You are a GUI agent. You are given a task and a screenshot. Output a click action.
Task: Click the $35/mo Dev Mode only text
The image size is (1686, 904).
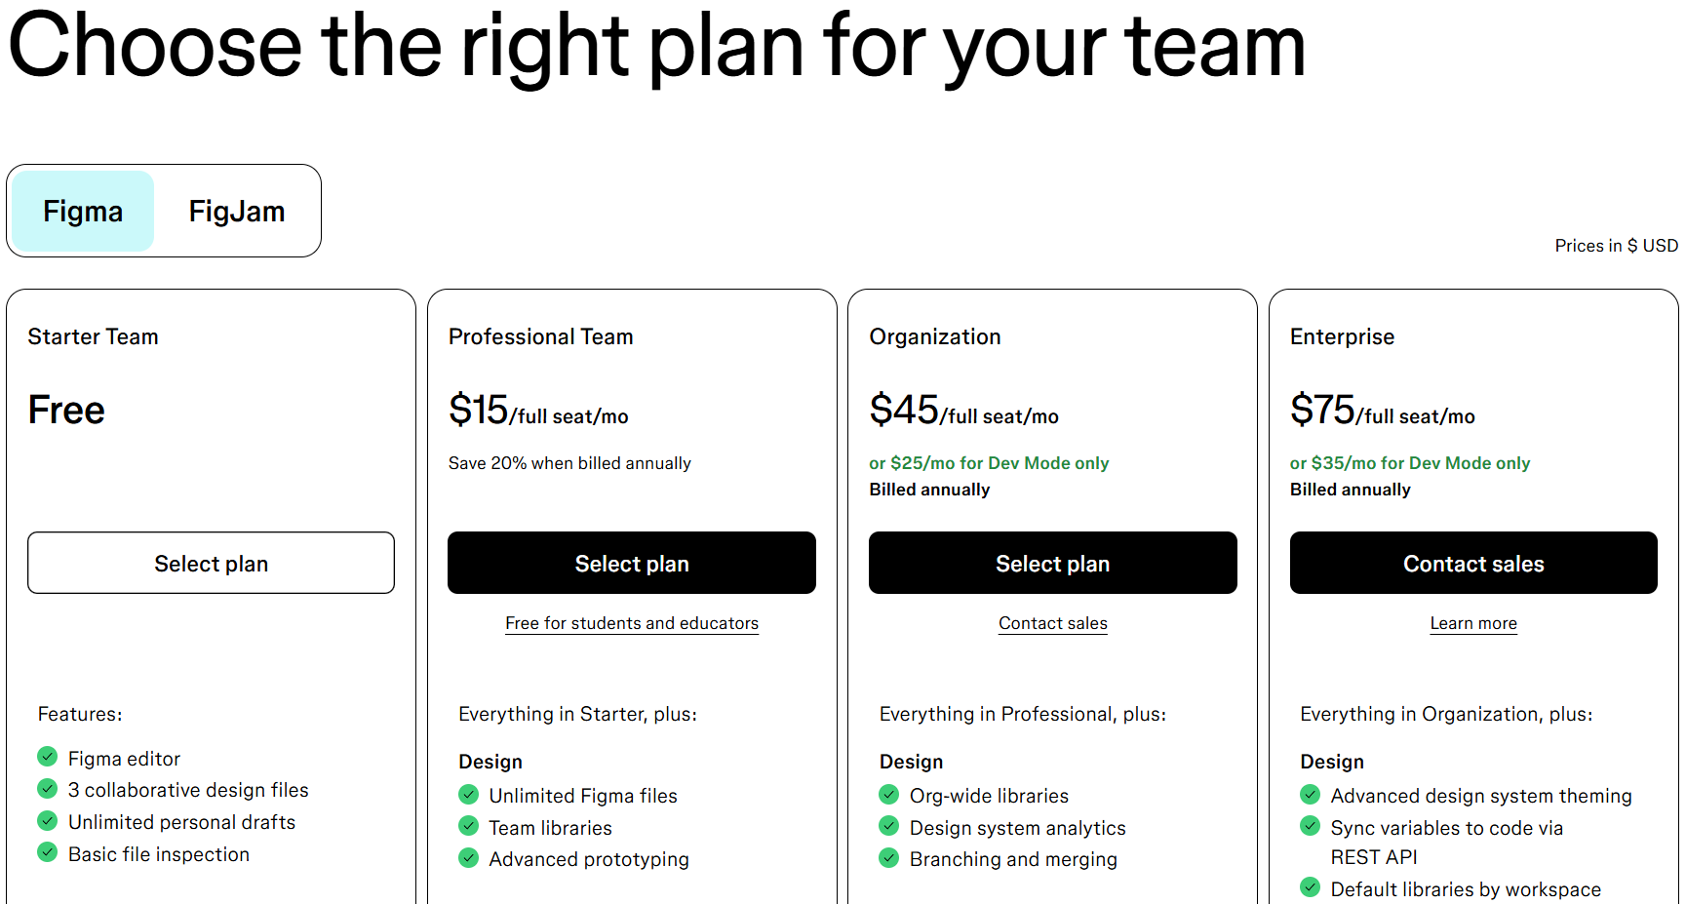[1409, 463]
